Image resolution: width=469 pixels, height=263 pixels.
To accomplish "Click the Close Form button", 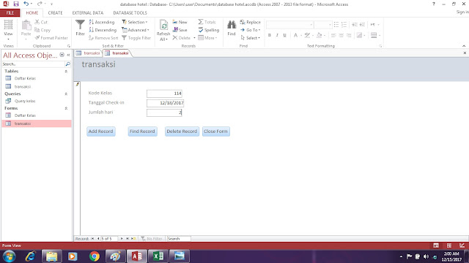I will (x=216, y=131).
